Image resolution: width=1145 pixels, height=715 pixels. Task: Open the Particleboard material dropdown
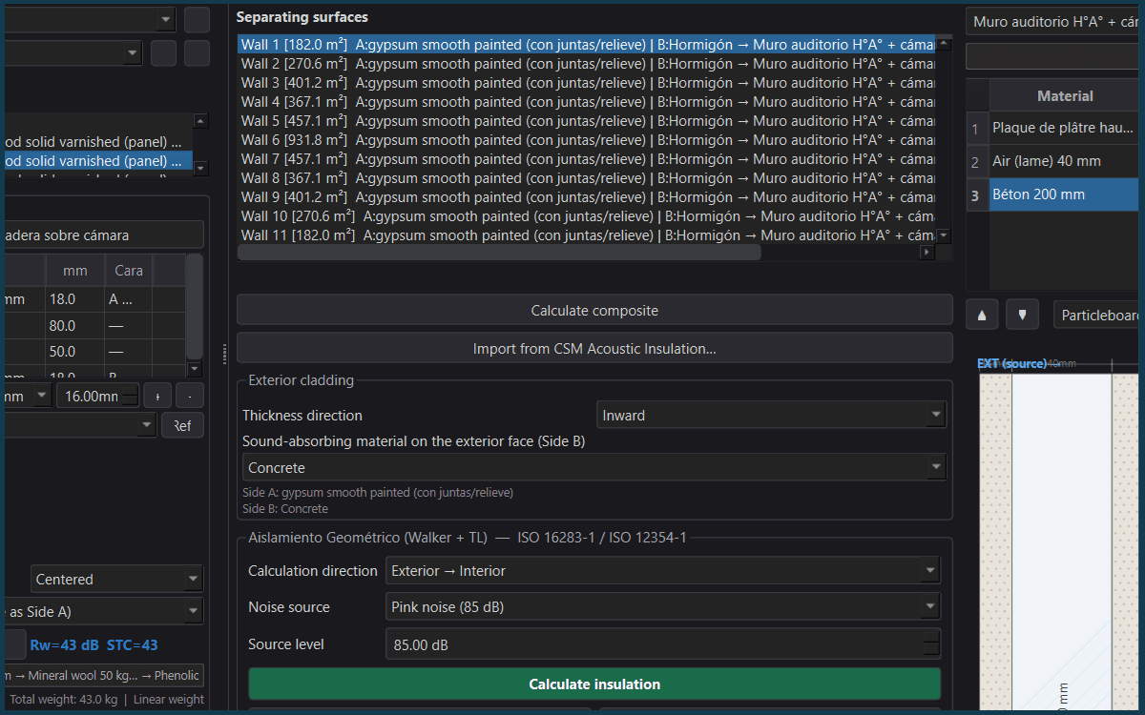click(1098, 315)
